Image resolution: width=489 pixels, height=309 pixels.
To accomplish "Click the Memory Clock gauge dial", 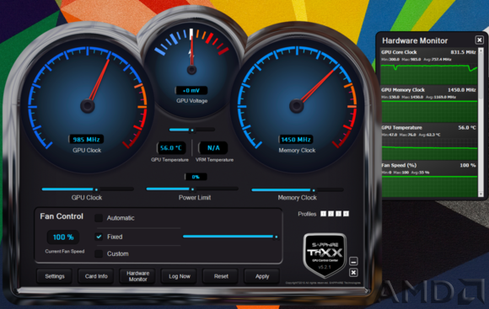I will (297, 106).
